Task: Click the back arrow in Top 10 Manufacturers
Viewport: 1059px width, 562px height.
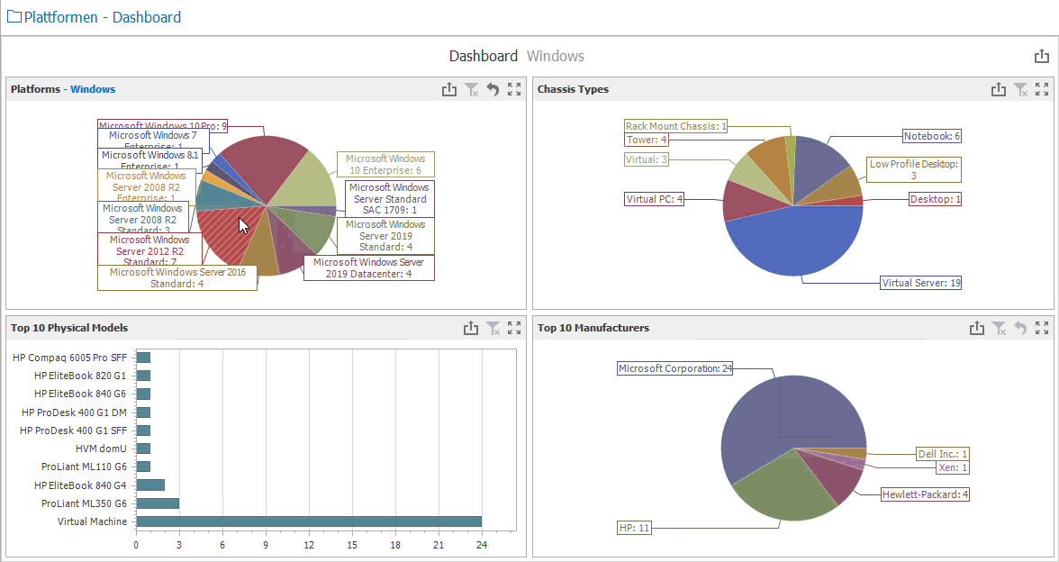Action: point(1020,328)
